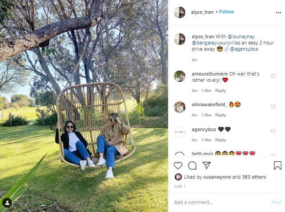Share the post via paper plane icon
285x212 pixels.
[x=206, y=165]
